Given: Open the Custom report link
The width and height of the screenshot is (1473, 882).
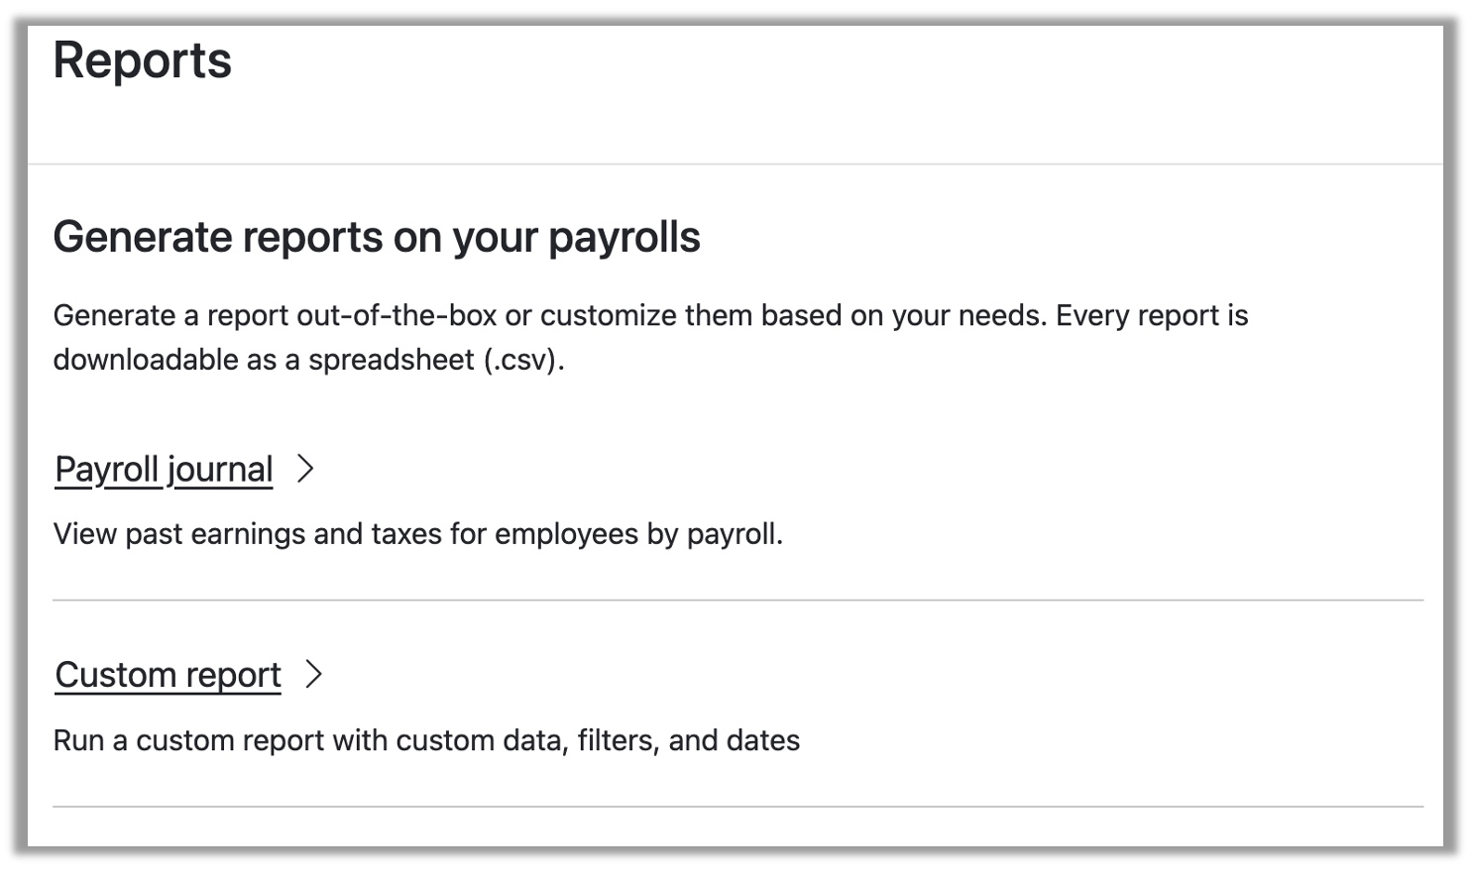Looking at the screenshot, I should click(168, 675).
